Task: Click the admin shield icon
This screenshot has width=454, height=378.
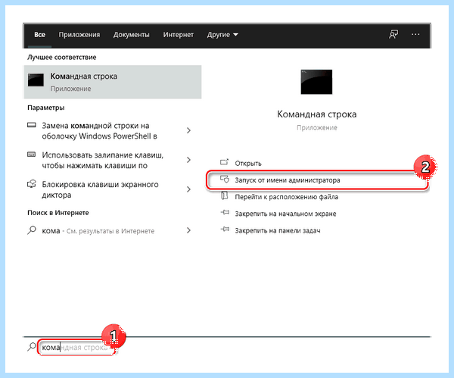Action: tap(225, 179)
